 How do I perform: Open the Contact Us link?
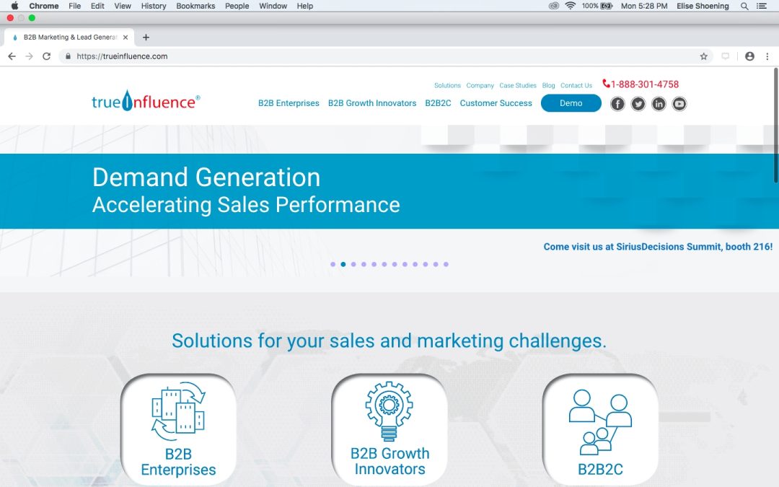[576, 85]
